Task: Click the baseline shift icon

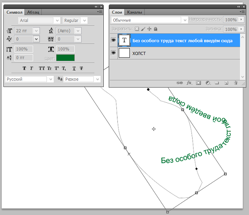Action: (9, 58)
